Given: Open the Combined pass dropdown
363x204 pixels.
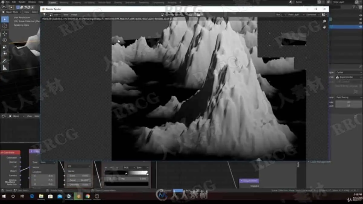Looking at the screenshot, I should [x=312, y=15].
